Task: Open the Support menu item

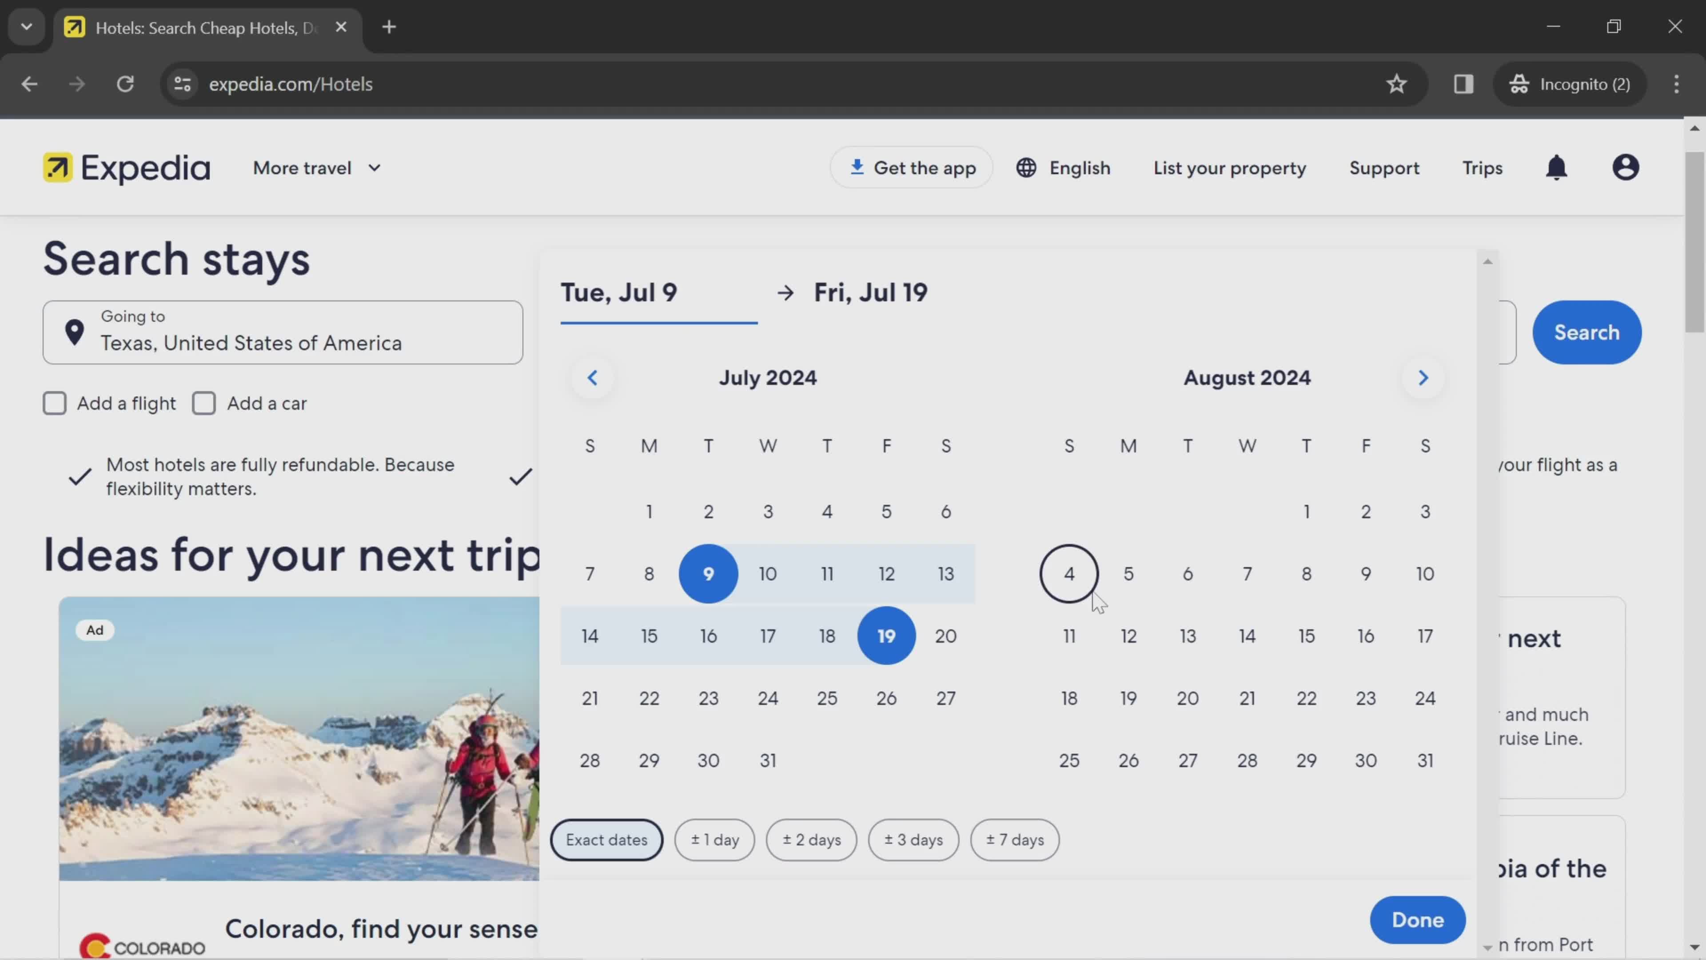Action: click(1384, 168)
